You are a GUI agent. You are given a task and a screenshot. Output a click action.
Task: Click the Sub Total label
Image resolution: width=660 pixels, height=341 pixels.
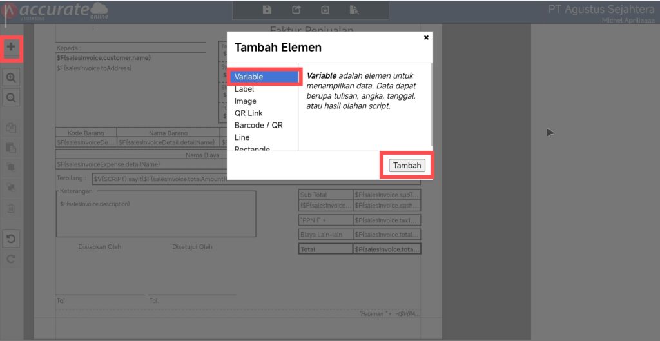point(325,195)
